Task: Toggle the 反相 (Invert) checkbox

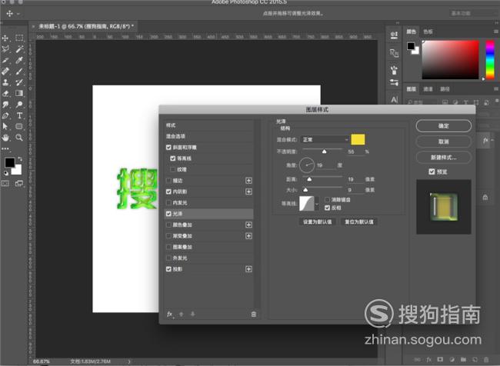Action: [327, 208]
